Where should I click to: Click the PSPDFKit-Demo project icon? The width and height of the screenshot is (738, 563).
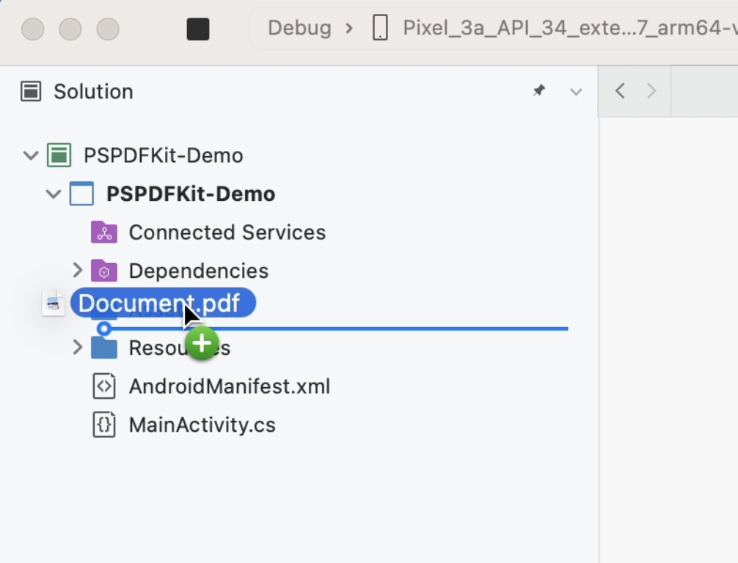pyautogui.click(x=81, y=194)
